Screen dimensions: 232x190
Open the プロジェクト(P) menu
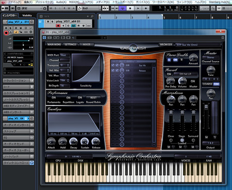click(44, 2)
